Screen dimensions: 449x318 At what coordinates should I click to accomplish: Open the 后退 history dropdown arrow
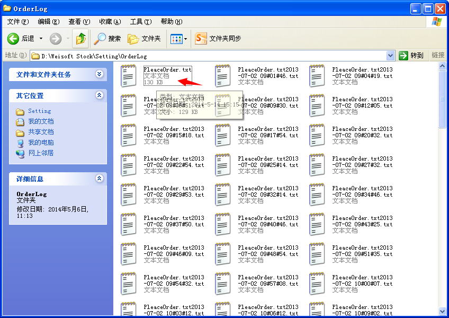point(41,38)
